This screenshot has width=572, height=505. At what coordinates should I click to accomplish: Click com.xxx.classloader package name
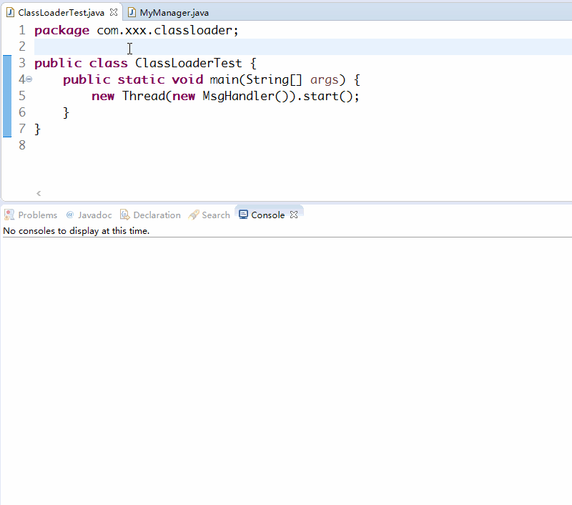(x=164, y=30)
